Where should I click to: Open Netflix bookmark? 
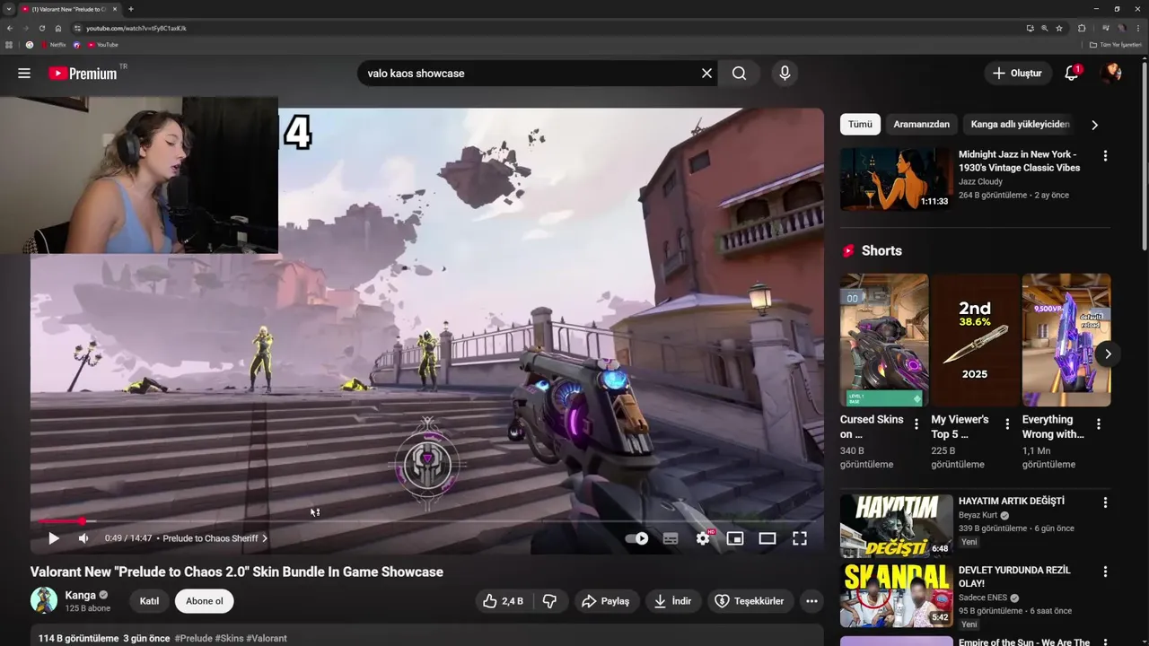52,45
